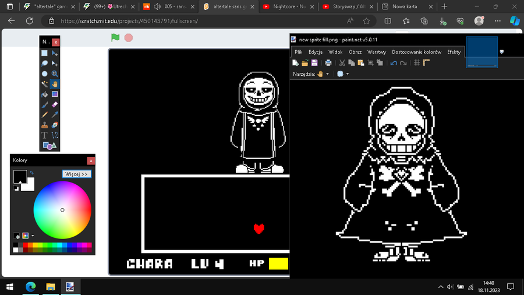Activate the Clone Stamp tool

pos(44,125)
